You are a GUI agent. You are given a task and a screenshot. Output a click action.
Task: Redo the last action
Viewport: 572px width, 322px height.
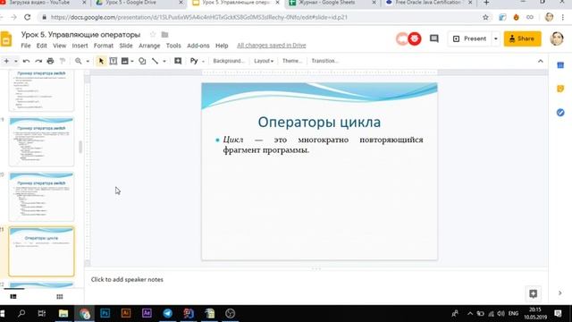click(38, 61)
